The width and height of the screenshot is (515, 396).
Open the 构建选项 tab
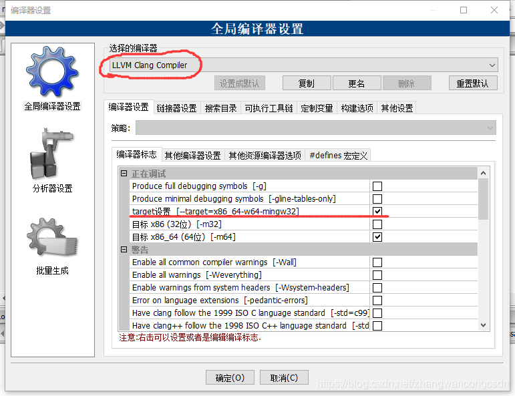pyautogui.click(x=357, y=108)
